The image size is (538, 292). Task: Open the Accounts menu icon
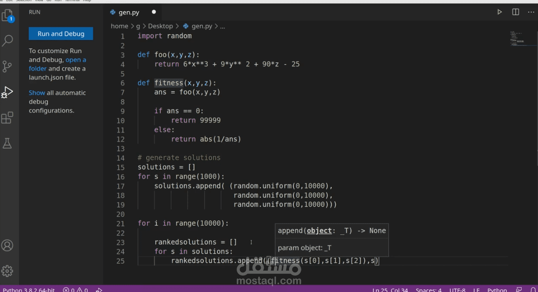click(x=7, y=245)
